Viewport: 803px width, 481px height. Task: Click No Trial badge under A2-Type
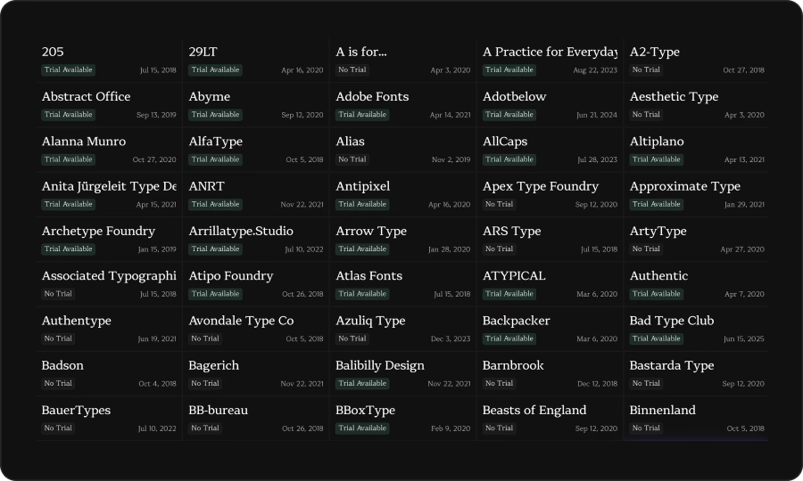coord(646,70)
